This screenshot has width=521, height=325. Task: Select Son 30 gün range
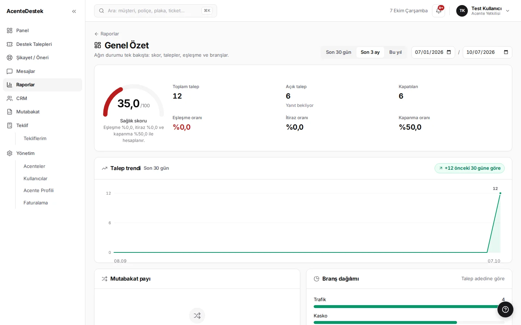339,52
